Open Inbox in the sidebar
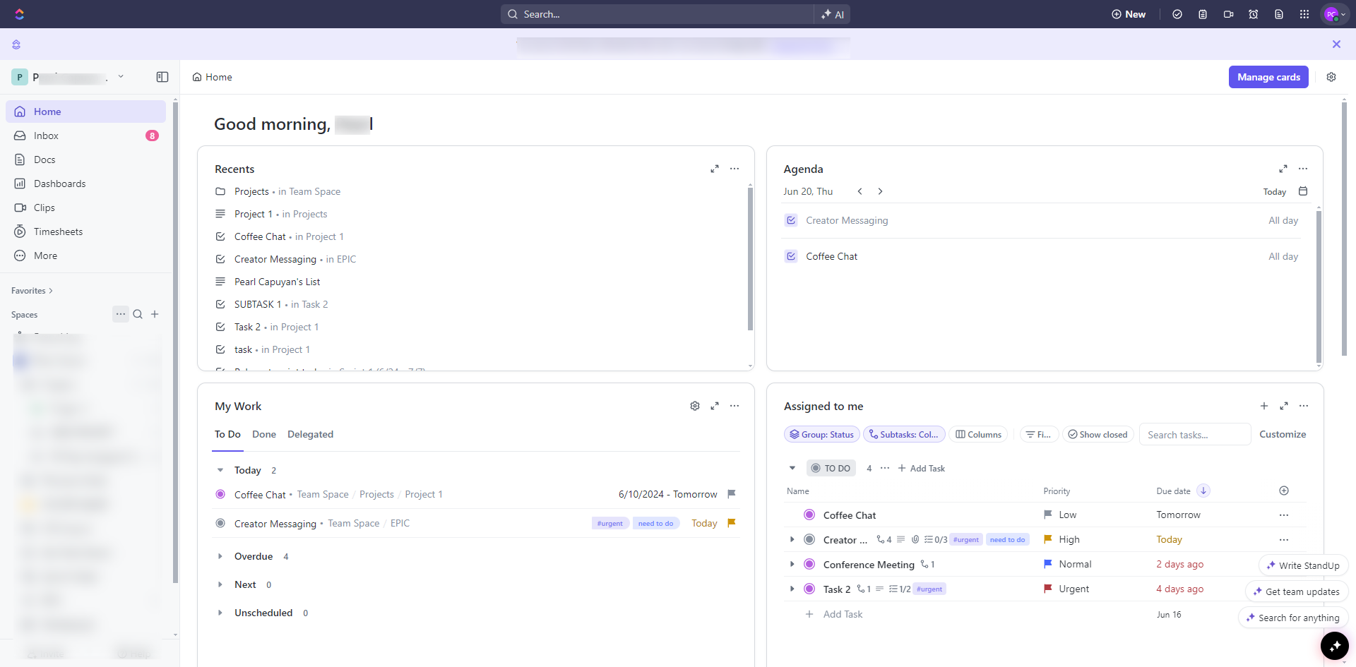 [86, 136]
